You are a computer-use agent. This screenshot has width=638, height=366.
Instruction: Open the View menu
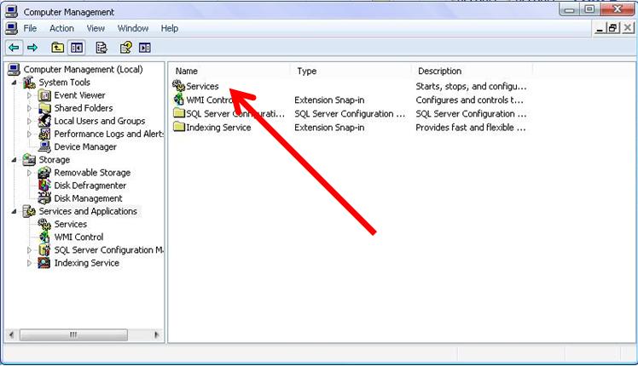pos(96,28)
